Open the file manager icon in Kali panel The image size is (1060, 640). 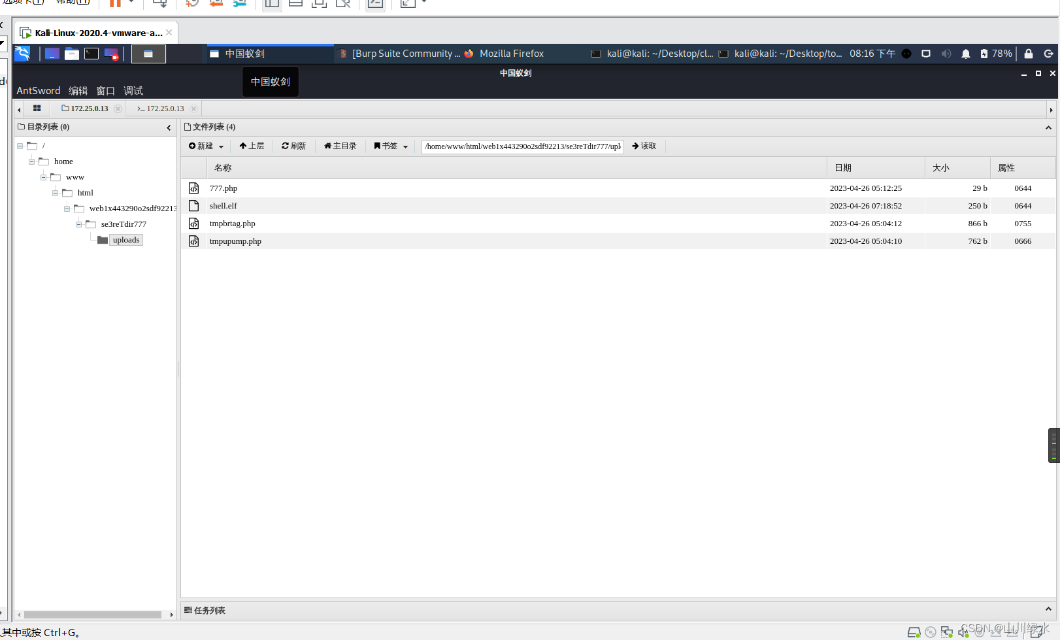(x=72, y=54)
